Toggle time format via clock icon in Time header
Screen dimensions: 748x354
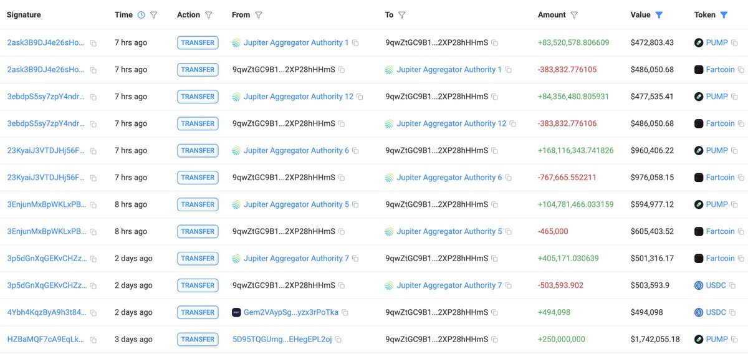pyautogui.click(x=141, y=15)
